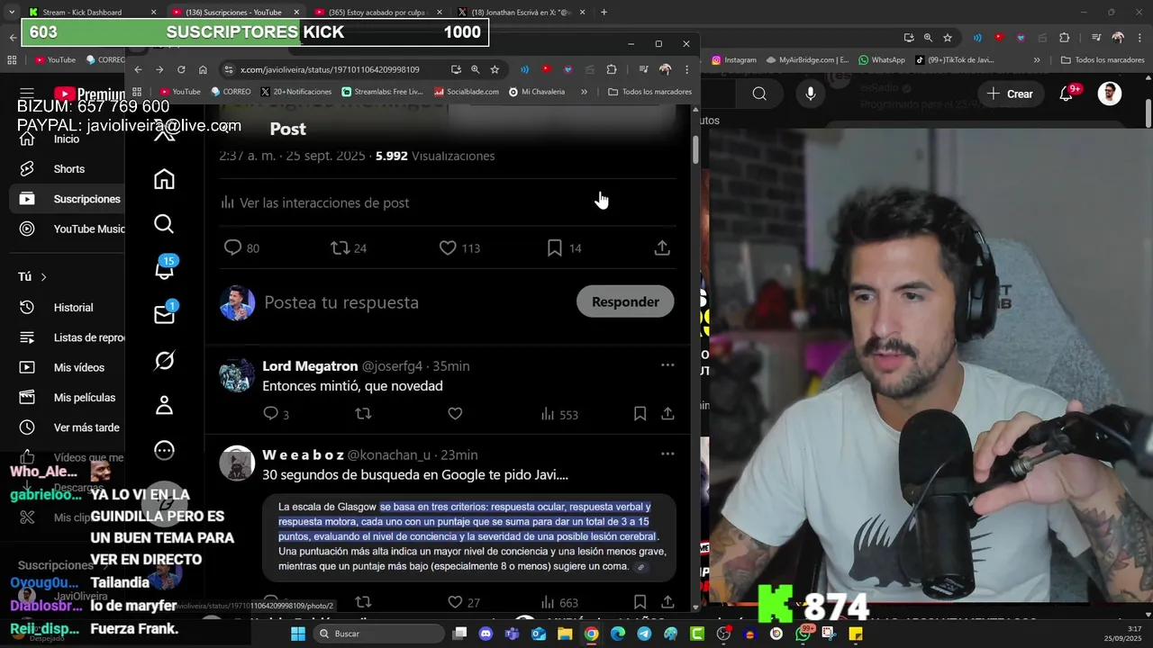The image size is (1153, 648).
Task: Open tab search dropdown at far left of tabs
Action: click(11, 13)
